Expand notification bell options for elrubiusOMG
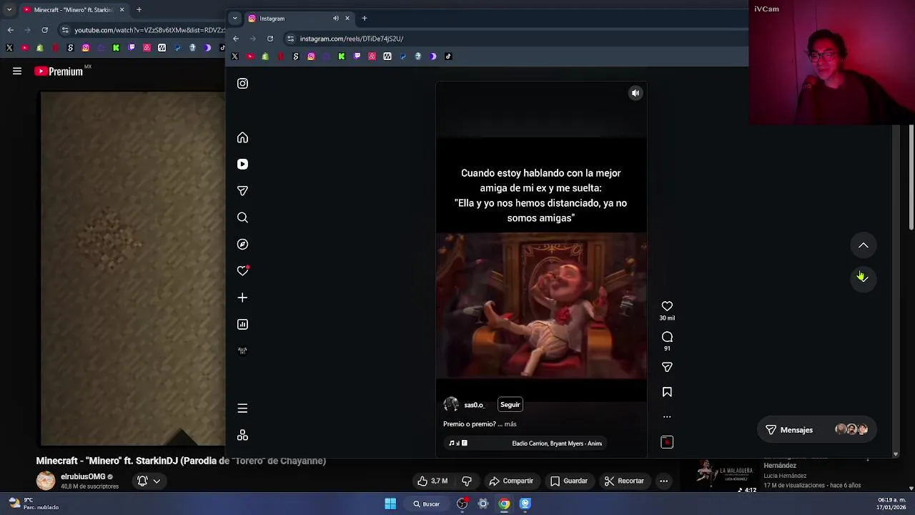 [x=149, y=481]
